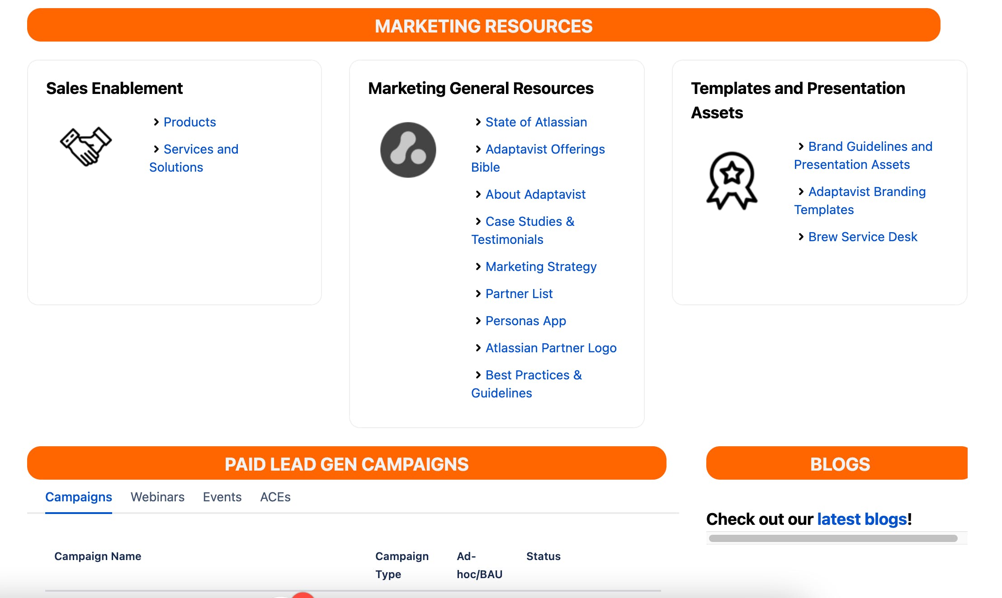Click chevron arrow beside Personas App
1002x598 pixels.
(x=478, y=321)
